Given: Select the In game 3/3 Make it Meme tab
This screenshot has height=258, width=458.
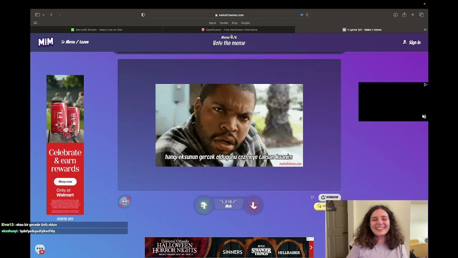Looking at the screenshot, I should tap(361, 30).
